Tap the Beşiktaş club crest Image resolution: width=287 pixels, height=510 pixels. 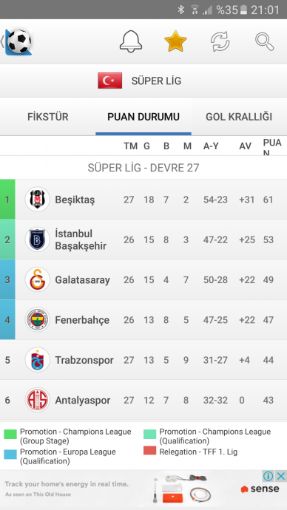coord(38,199)
